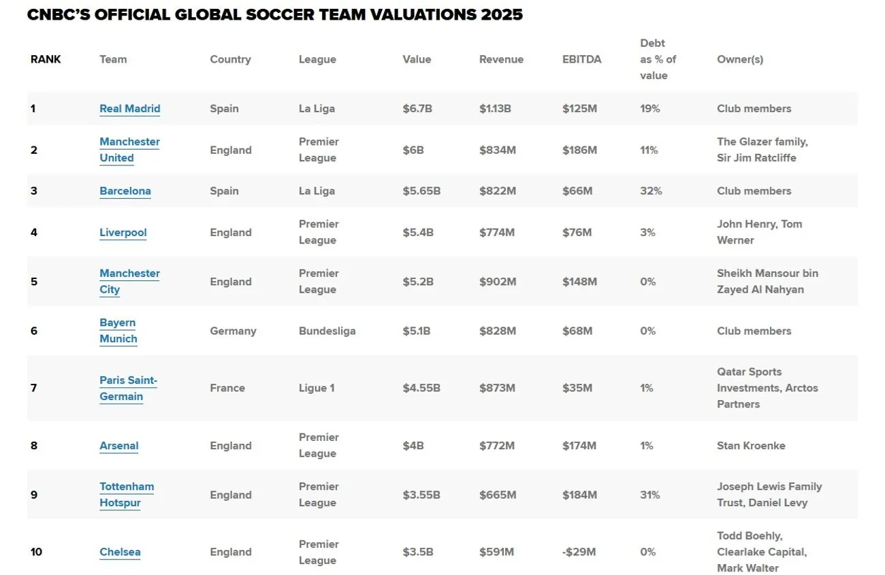Image resolution: width=885 pixels, height=575 pixels.
Task: Click the EBITDA column header
Action: point(581,59)
